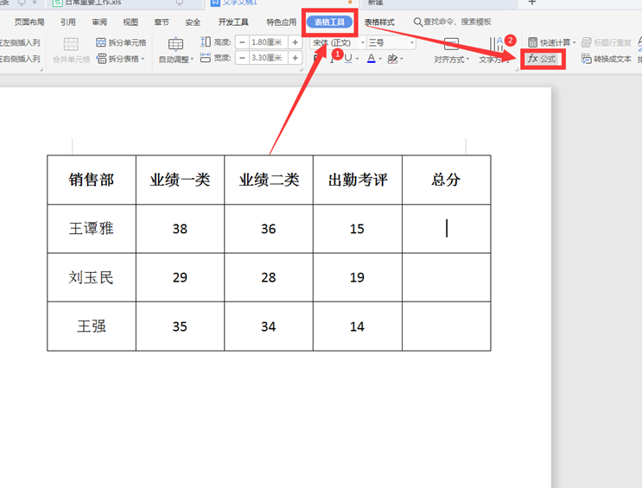Click the cell containing 34
This screenshot has height=488, width=642.
tap(269, 326)
